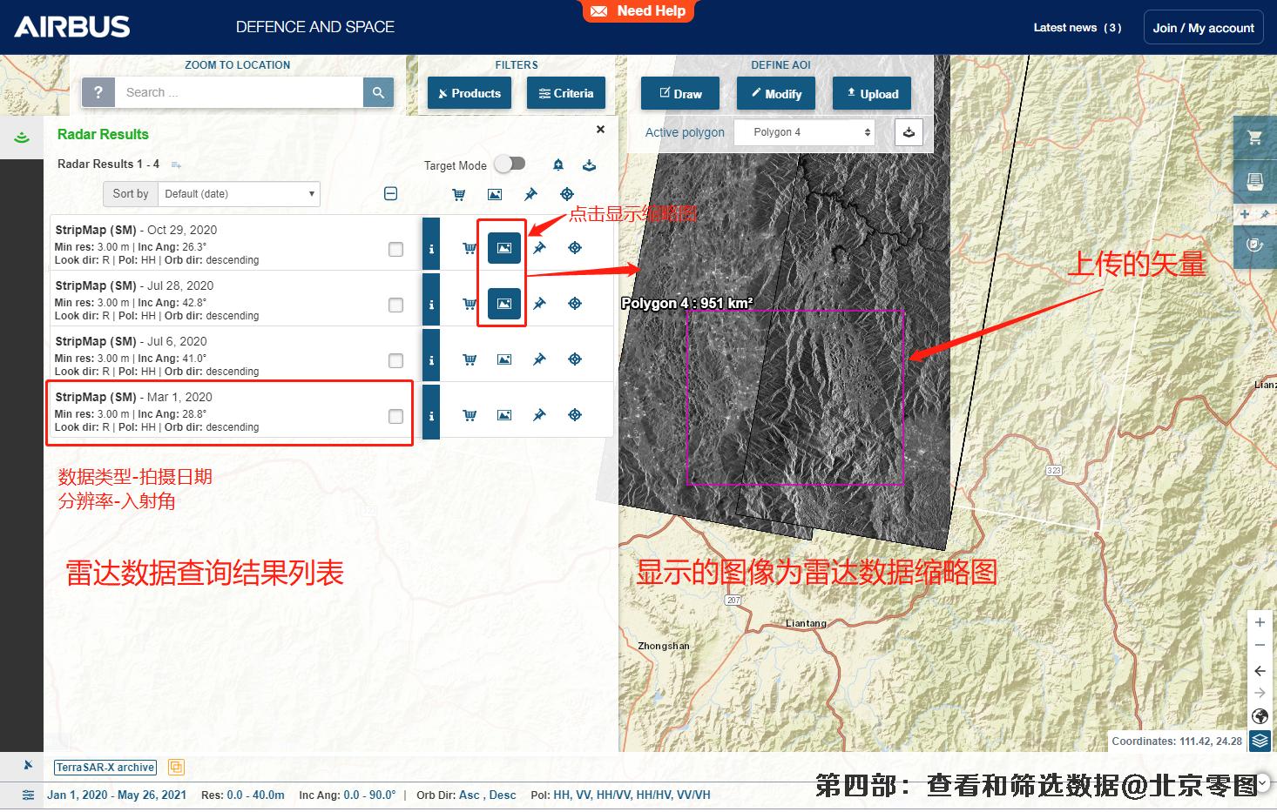1277x812 pixels.
Task: Open the Radar Results side tab
Action: 22,138
